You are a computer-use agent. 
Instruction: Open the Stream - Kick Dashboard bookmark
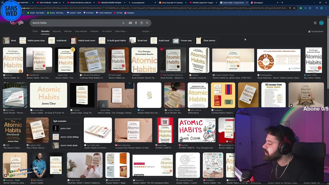point(36,13)
